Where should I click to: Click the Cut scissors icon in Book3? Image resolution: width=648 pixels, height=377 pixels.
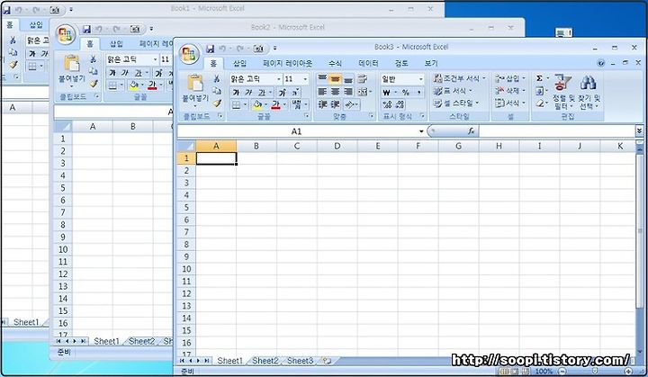[x=217, y=78]
